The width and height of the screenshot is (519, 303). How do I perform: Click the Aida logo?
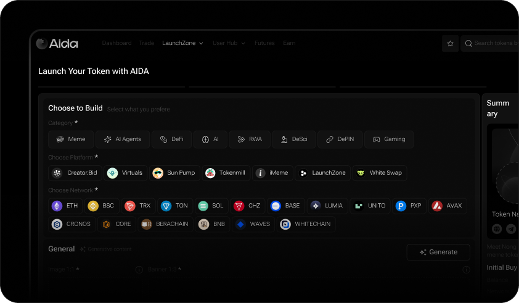point(57,43)
